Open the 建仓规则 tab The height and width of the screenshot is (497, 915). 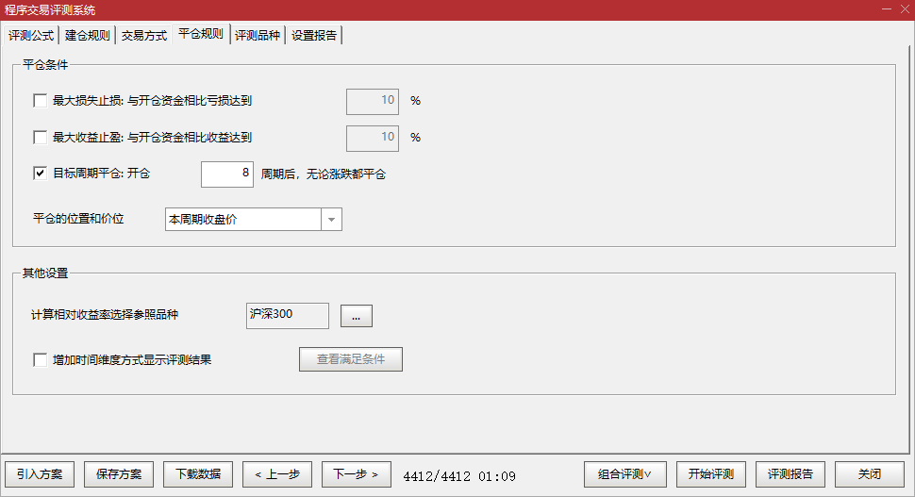click(87, 36)
